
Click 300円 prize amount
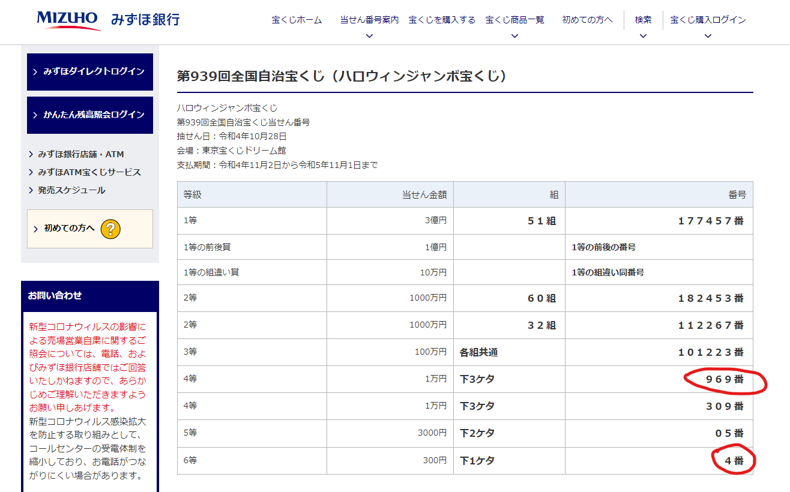[435, 461]
